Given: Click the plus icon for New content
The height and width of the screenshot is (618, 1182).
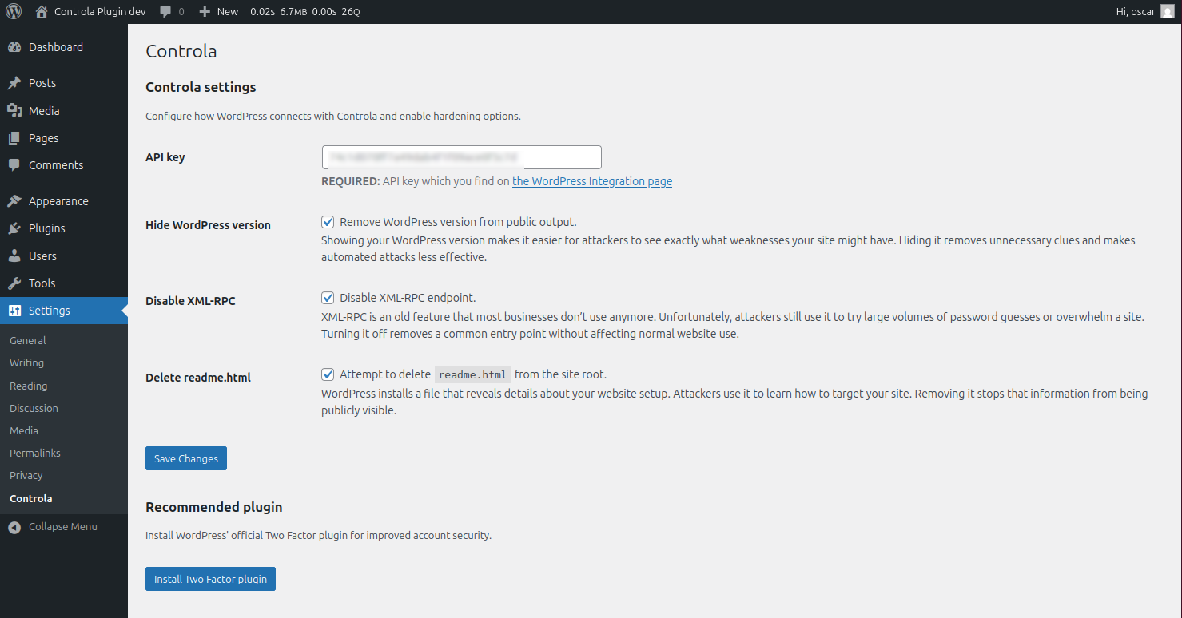Looking at the screenshot, I should pos(205,11).
